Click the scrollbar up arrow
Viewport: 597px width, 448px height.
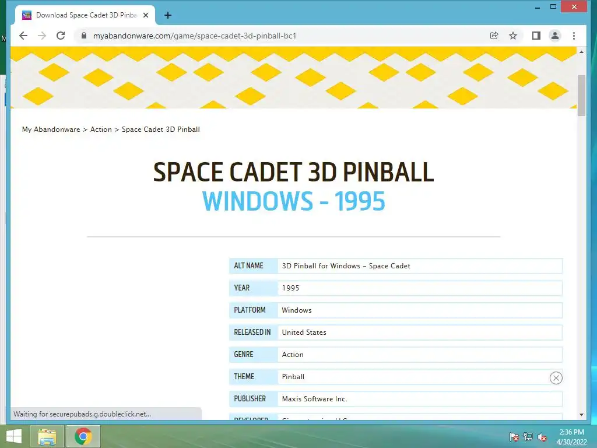pyautogui.click(x=581, y=52)
